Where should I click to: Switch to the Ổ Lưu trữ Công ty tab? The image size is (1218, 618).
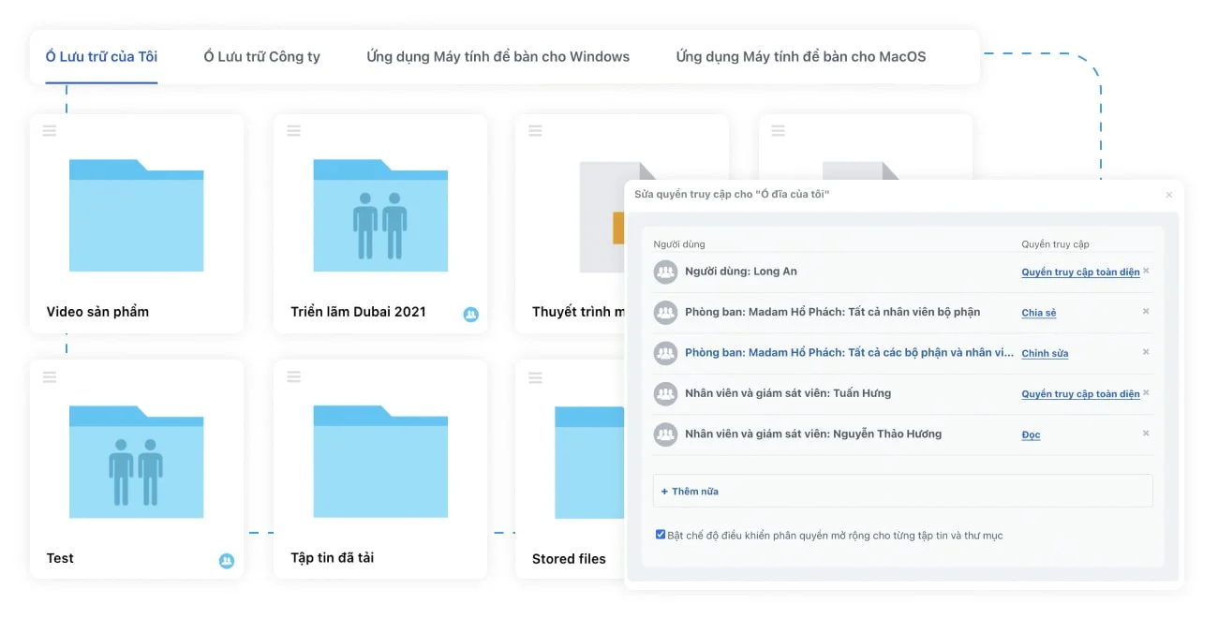262,56
